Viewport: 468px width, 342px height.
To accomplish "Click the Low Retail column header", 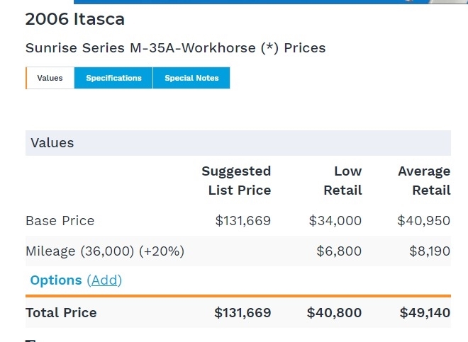I will [342, 181].
